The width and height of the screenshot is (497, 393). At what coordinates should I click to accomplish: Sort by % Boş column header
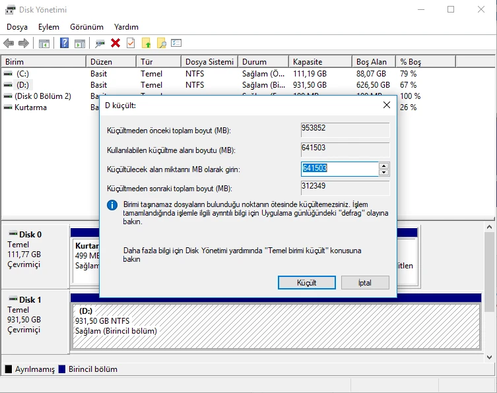426,62
